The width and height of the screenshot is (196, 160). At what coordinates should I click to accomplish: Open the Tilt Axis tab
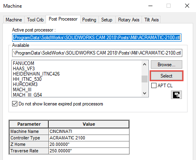[152, 20]
